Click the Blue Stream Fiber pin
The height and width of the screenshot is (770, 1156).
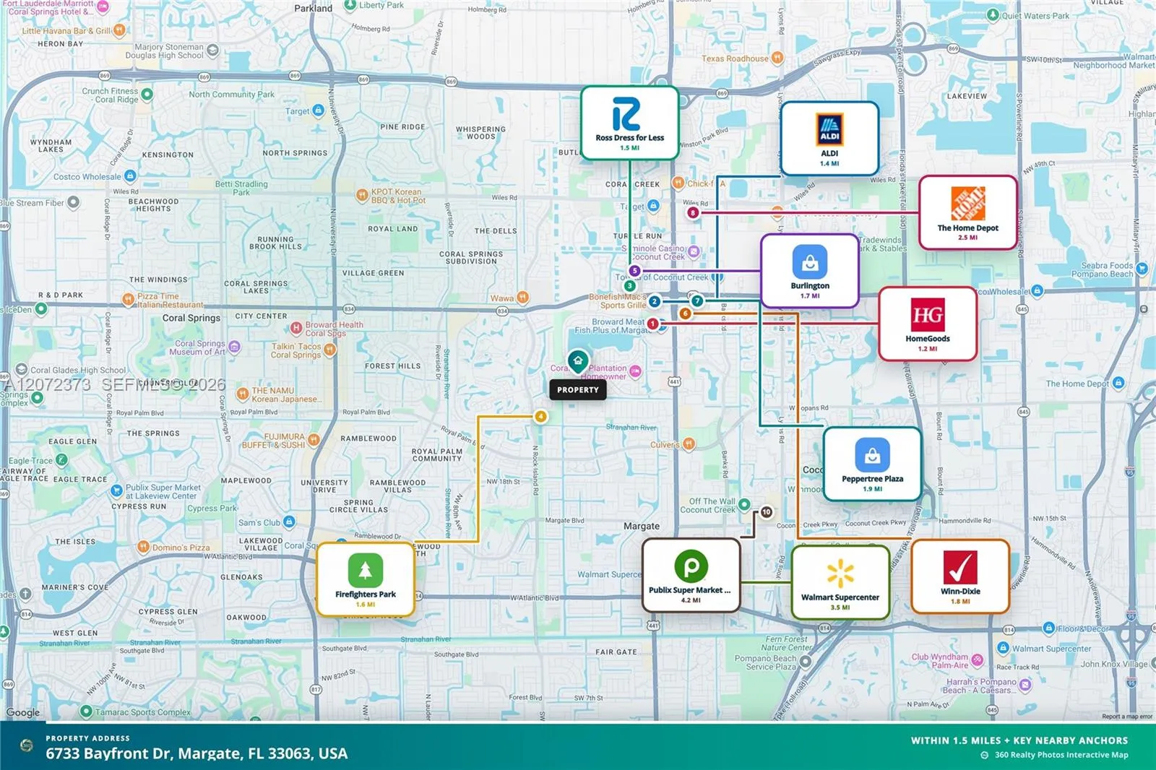(73, 202)
